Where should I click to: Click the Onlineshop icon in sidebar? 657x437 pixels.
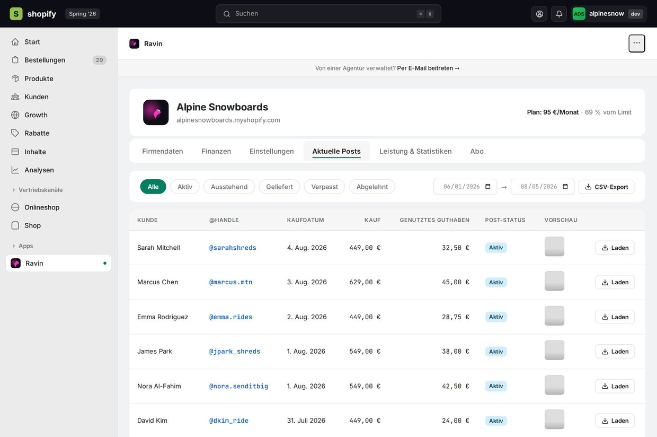click(x=15, y=207)
